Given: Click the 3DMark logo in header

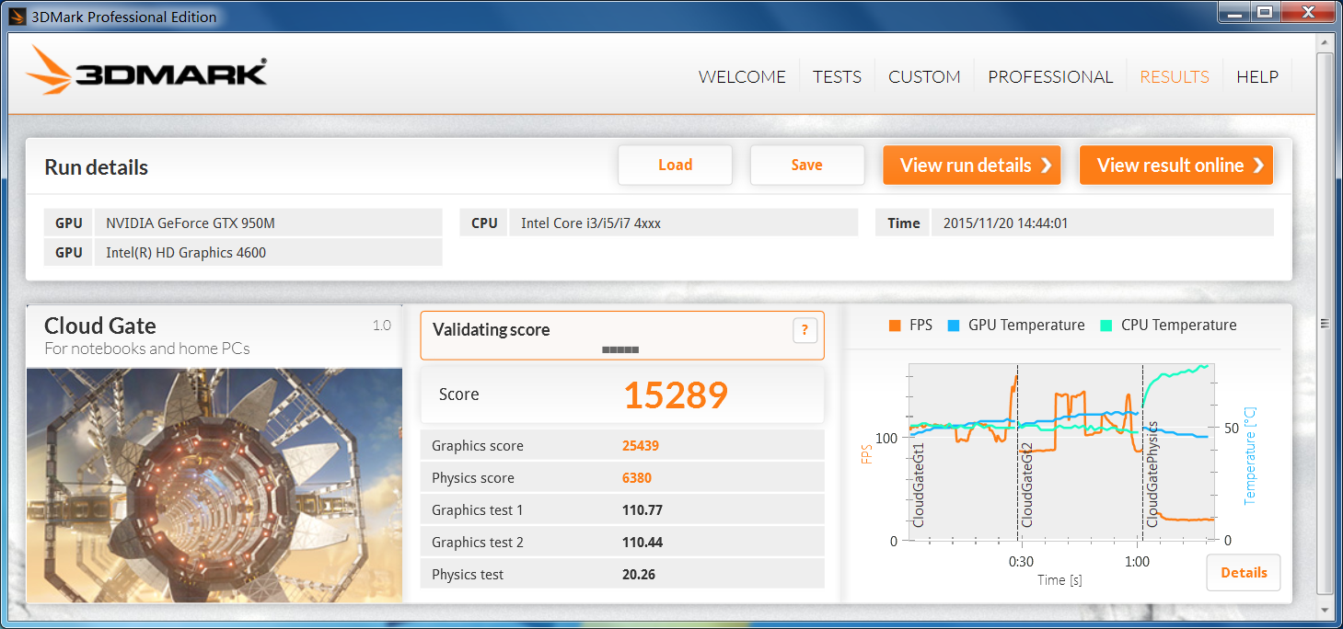Looking at the screenshot, I should 146,70.
